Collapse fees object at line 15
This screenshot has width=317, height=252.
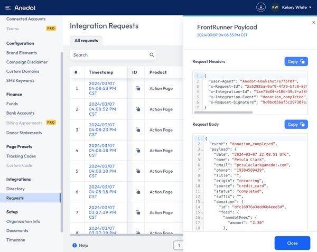coord(202,213)
